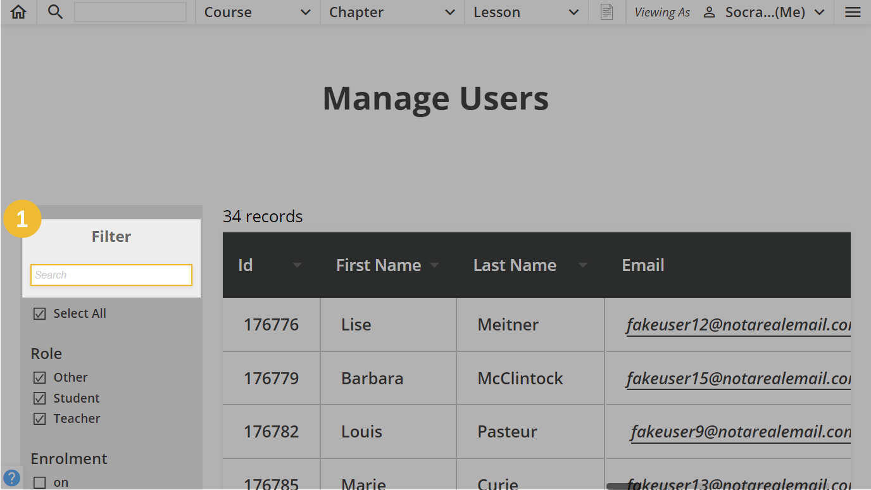871x490 pixels.
Task: Click Id cell 176782
Action: click(271, 432)
